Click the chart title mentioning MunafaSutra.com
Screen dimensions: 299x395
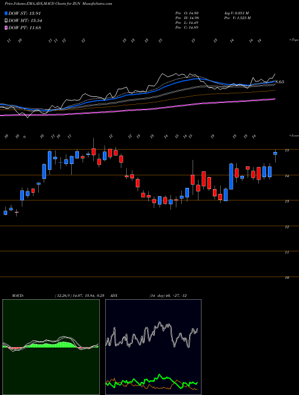[x=59, y=4]
